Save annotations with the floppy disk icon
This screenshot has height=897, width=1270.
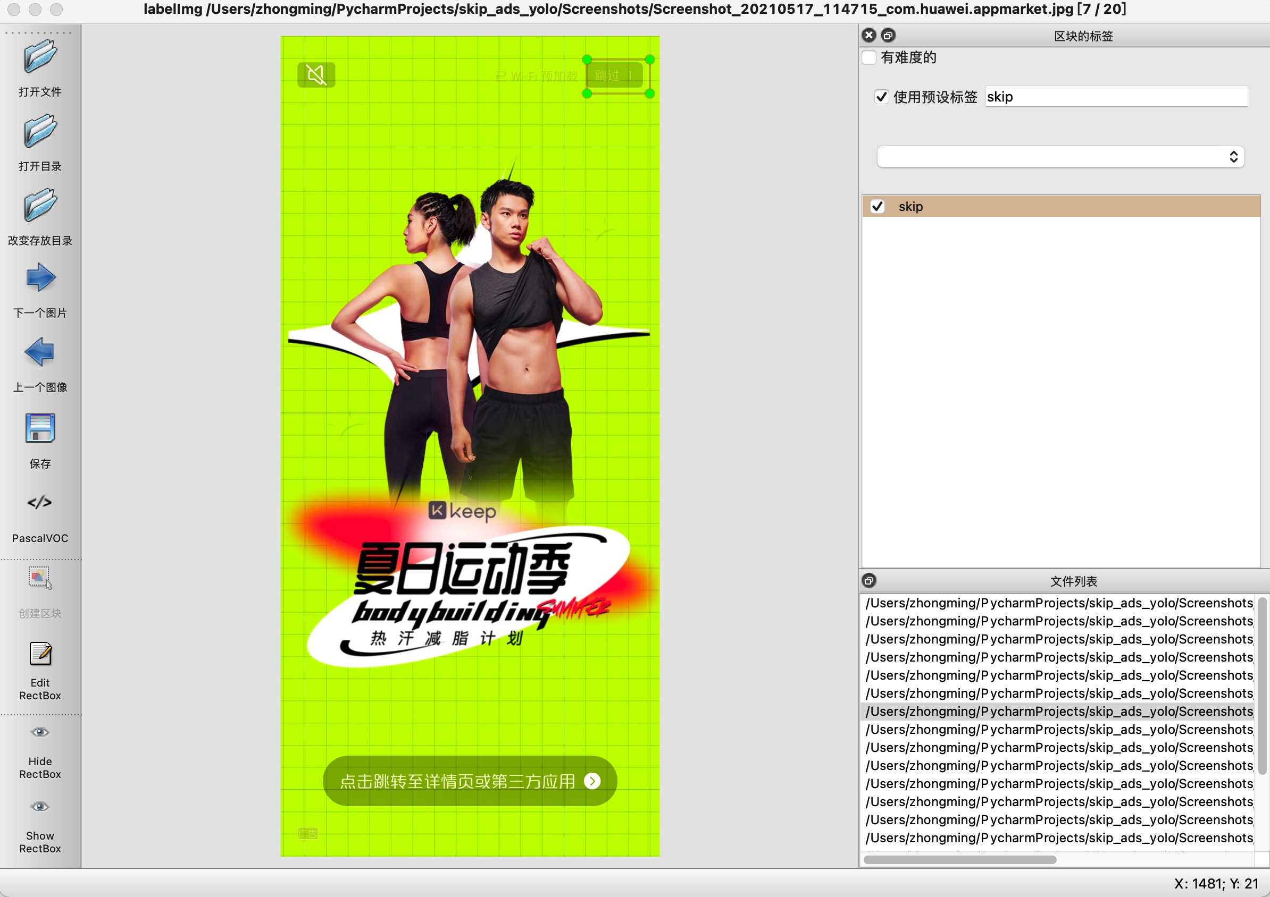pyautogui.click(x=40, y=429)
